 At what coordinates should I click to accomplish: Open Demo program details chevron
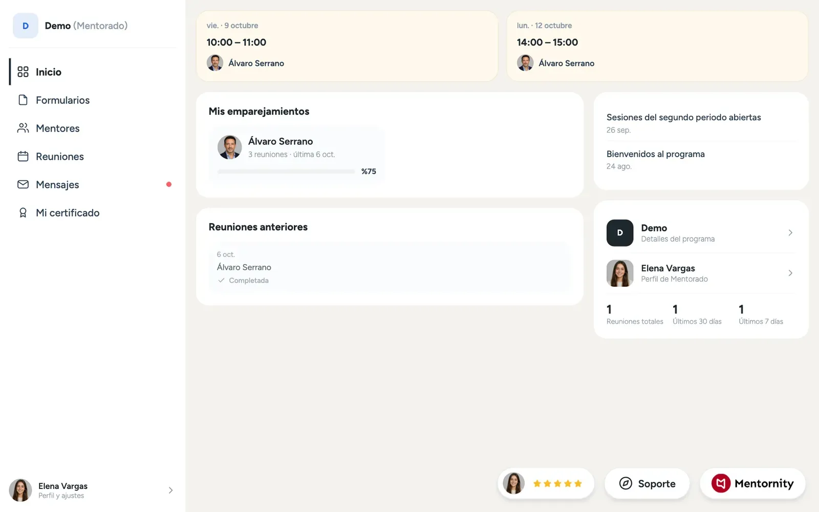pos(790,233)
